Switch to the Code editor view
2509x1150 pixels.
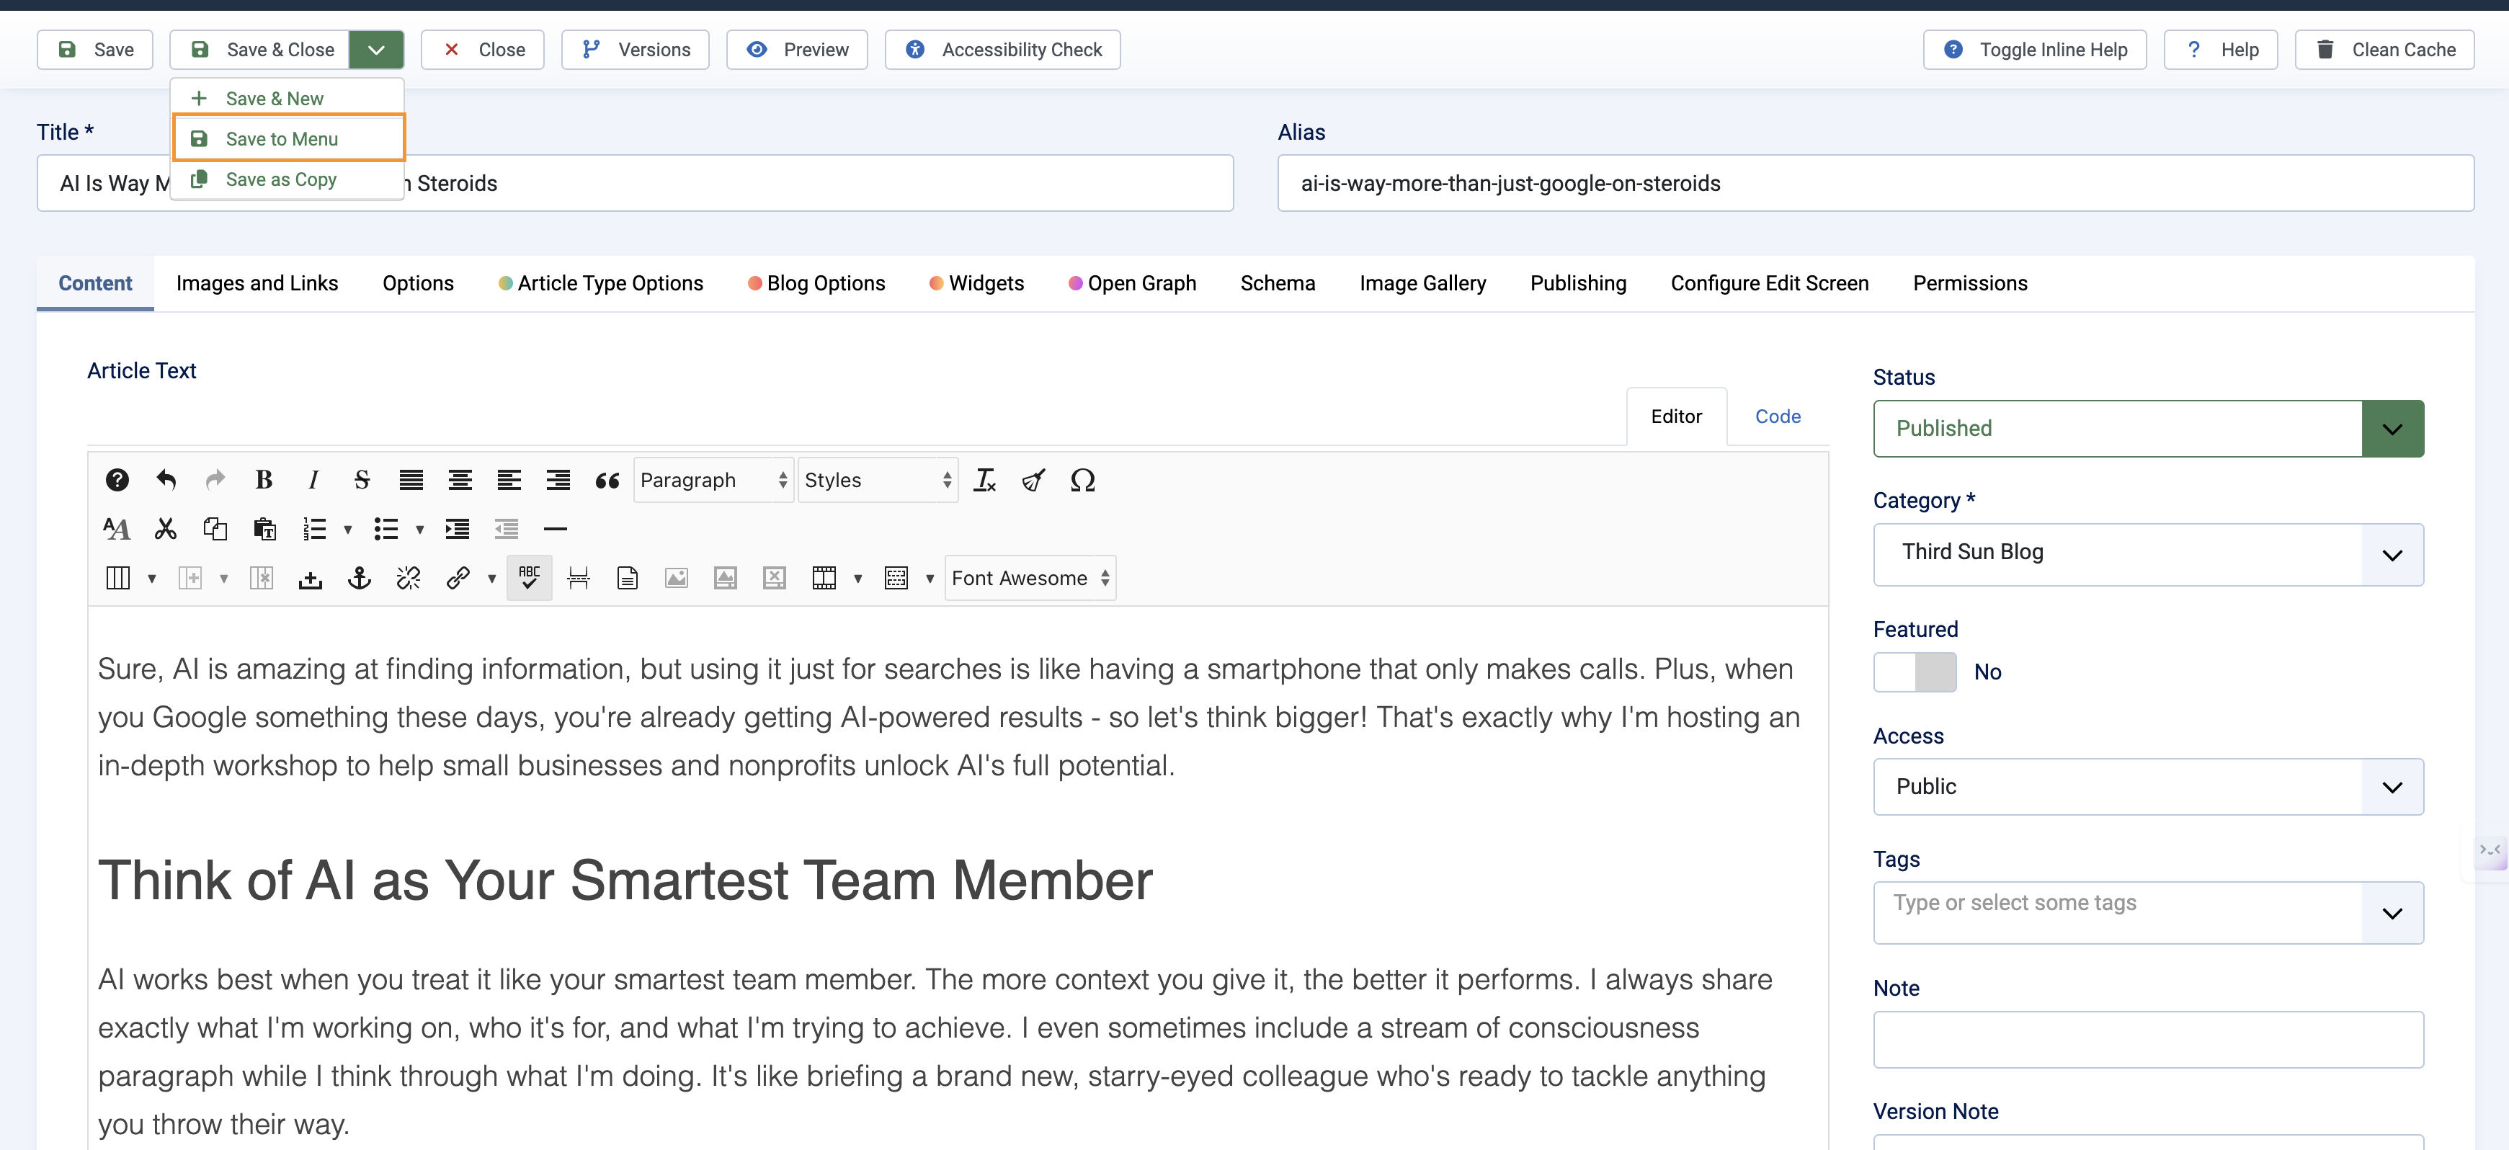(1777, 416)
